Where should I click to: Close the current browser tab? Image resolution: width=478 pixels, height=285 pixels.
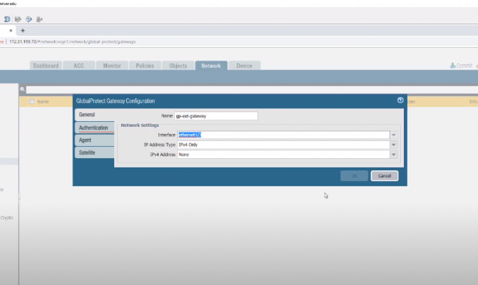(x=11, y=31)
